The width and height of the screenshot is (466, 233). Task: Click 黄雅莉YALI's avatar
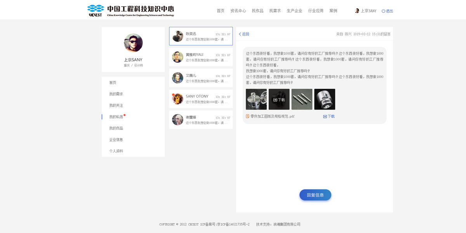(x=177, y=57)
